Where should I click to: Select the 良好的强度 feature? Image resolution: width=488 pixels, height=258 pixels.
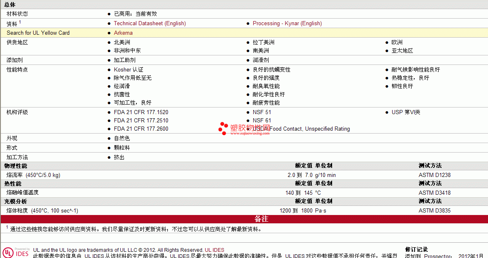click(x=266, y=78)
